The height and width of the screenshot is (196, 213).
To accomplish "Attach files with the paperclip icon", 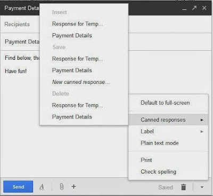I will 62,186.
